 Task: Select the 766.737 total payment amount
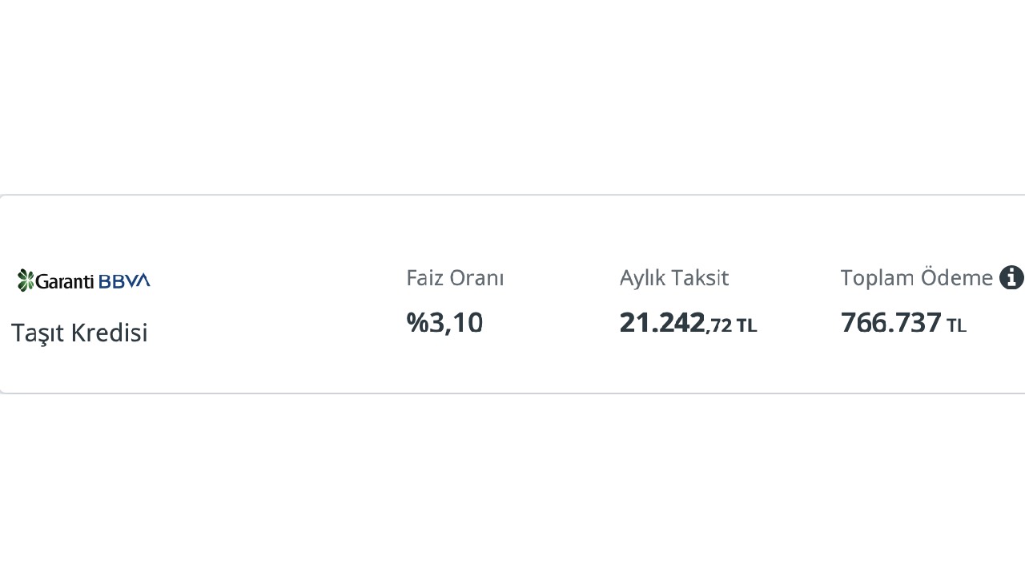[890, 322]
